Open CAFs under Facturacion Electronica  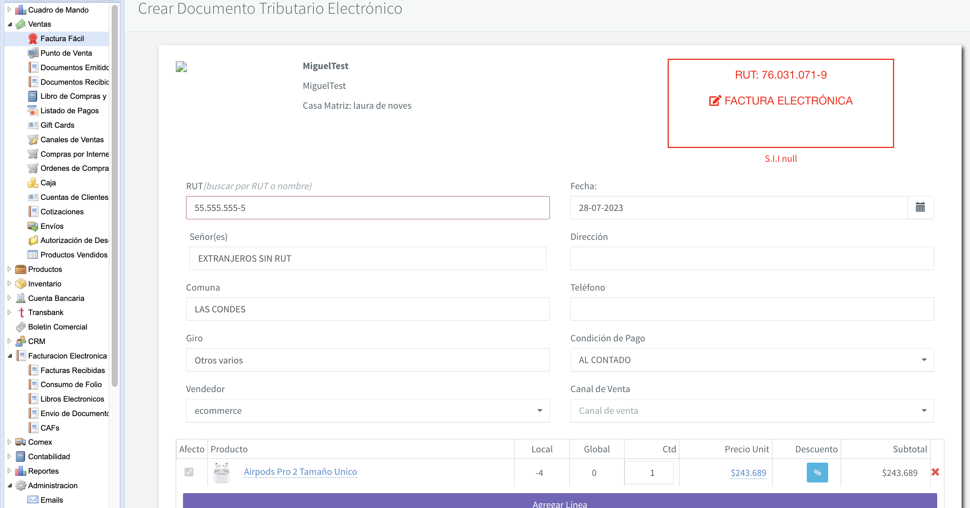pyautogui.click(x=50, y=428)
